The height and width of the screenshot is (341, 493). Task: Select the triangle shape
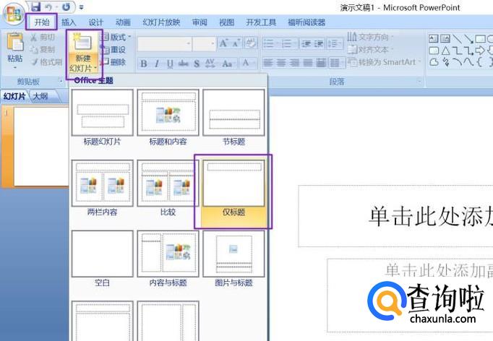(x=445, y=51)
